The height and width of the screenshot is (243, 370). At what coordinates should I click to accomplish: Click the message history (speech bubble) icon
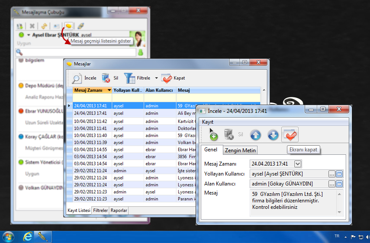click(x=68, y=26)
